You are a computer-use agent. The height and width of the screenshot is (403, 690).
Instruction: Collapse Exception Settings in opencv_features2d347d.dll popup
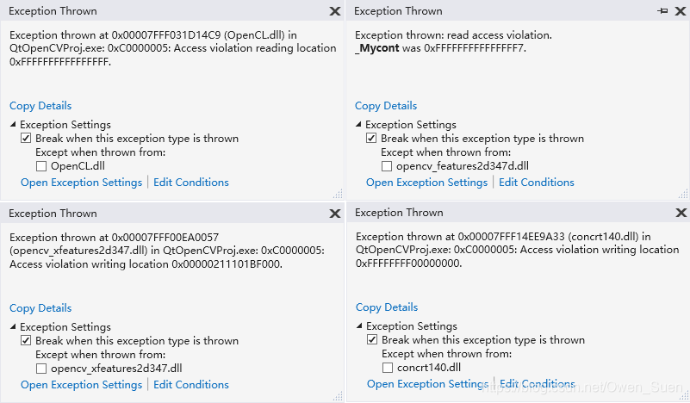[359, 125]
